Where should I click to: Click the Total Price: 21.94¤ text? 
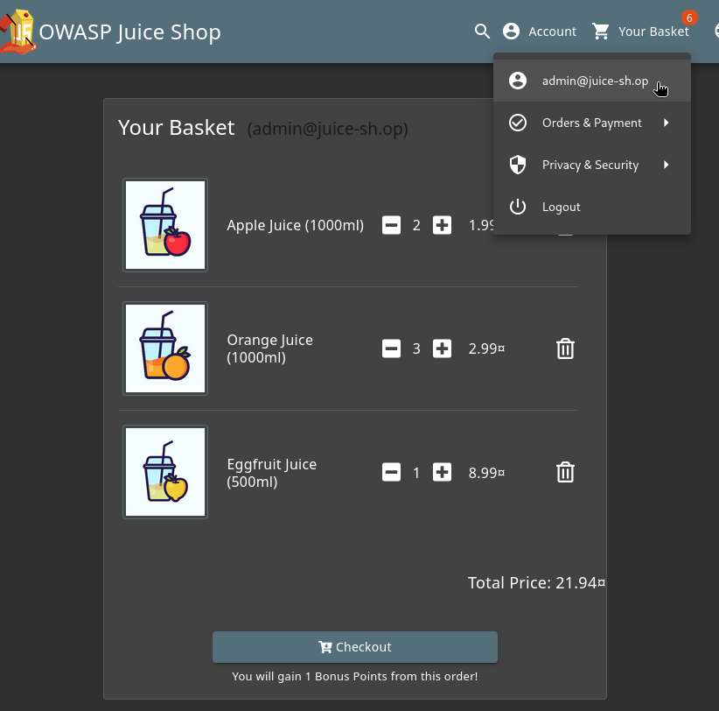click(536, 583)
